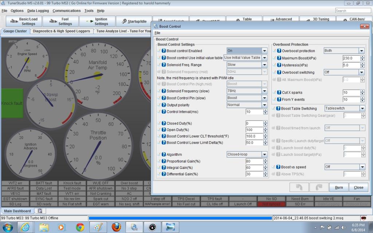Image resolution: width=373 pixels, height=233 pixels.
Task: Click help icon beside Boost control Enabled
Action: (164, 51)
